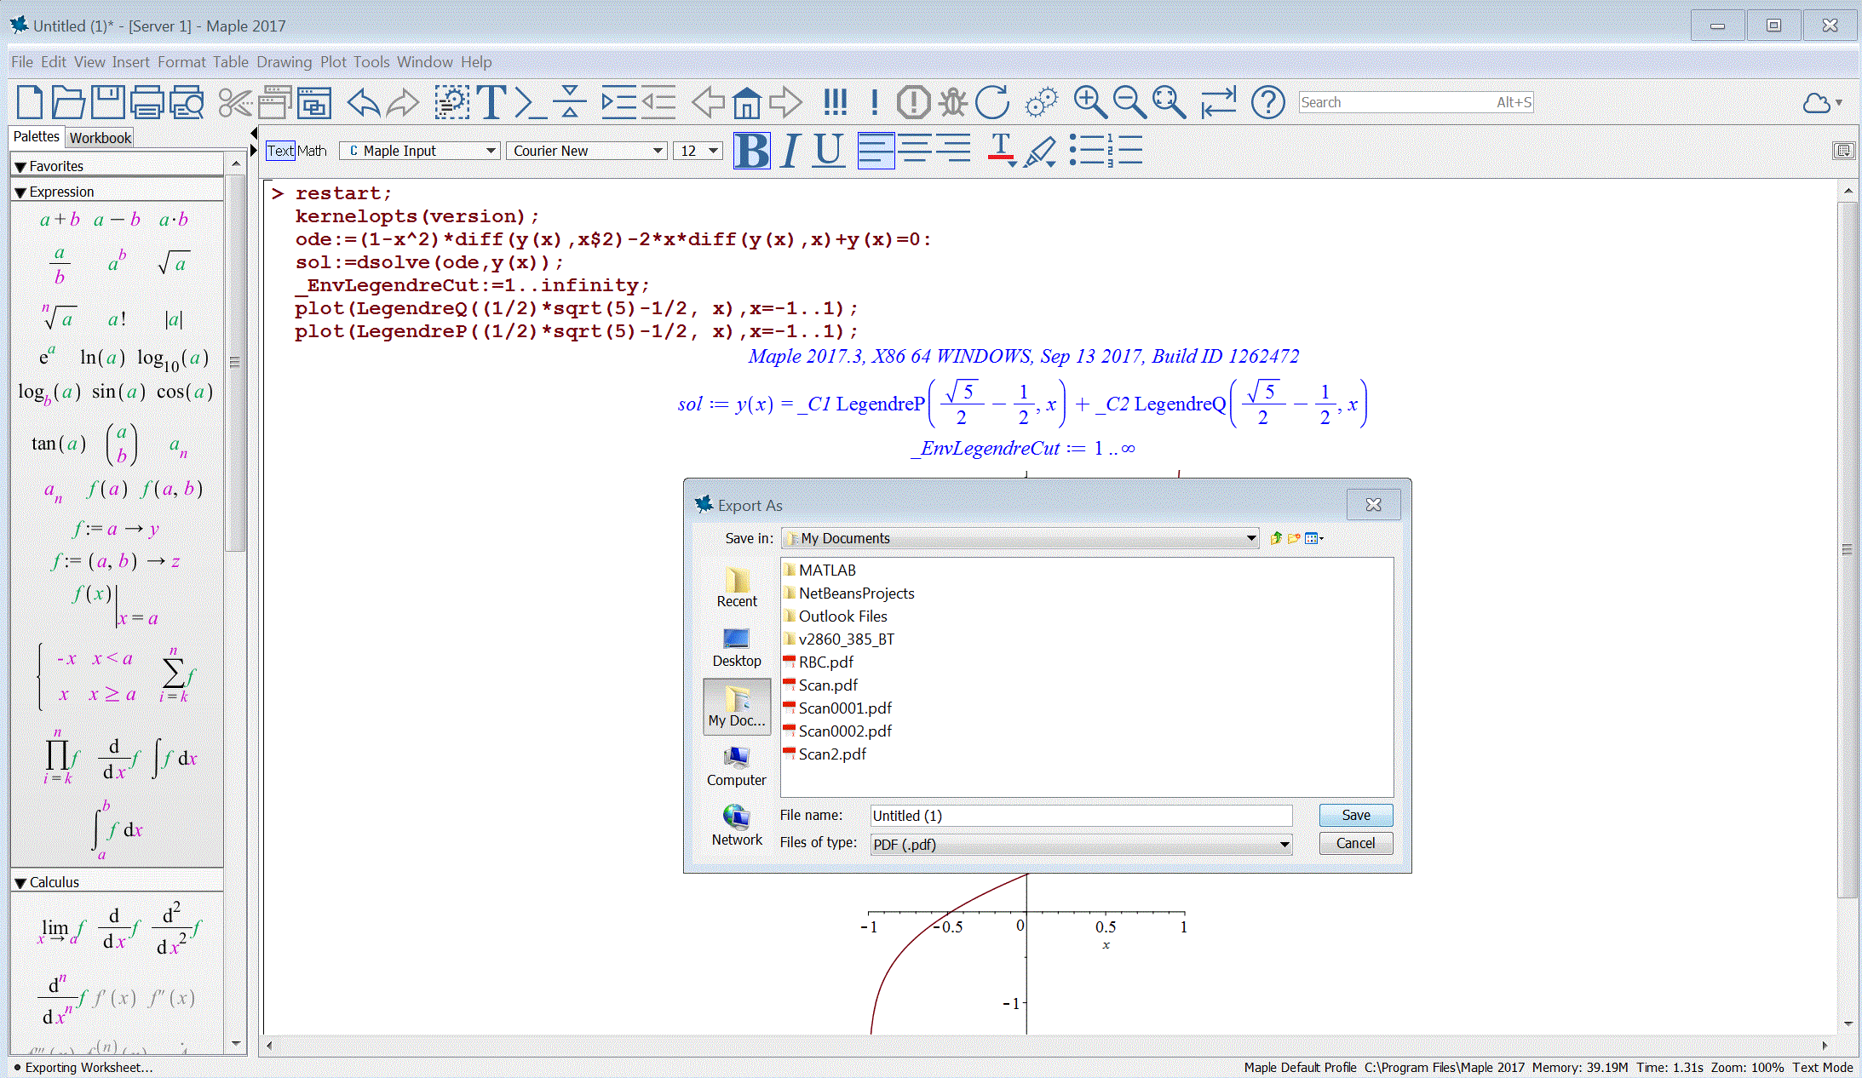Open the Save in My Documents dropdown
Screen dimensions: 1862x1078
coord(1020,538)
